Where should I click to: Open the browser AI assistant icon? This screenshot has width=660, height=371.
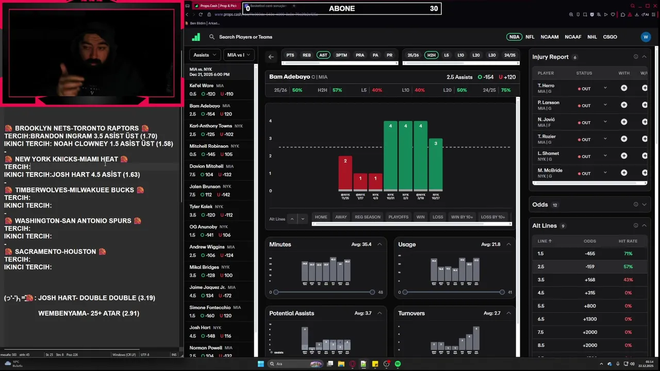tap(646, 14)
